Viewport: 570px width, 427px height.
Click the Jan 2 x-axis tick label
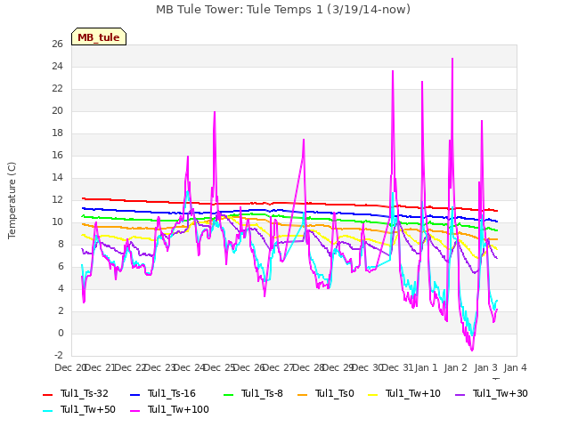(455, 367)
